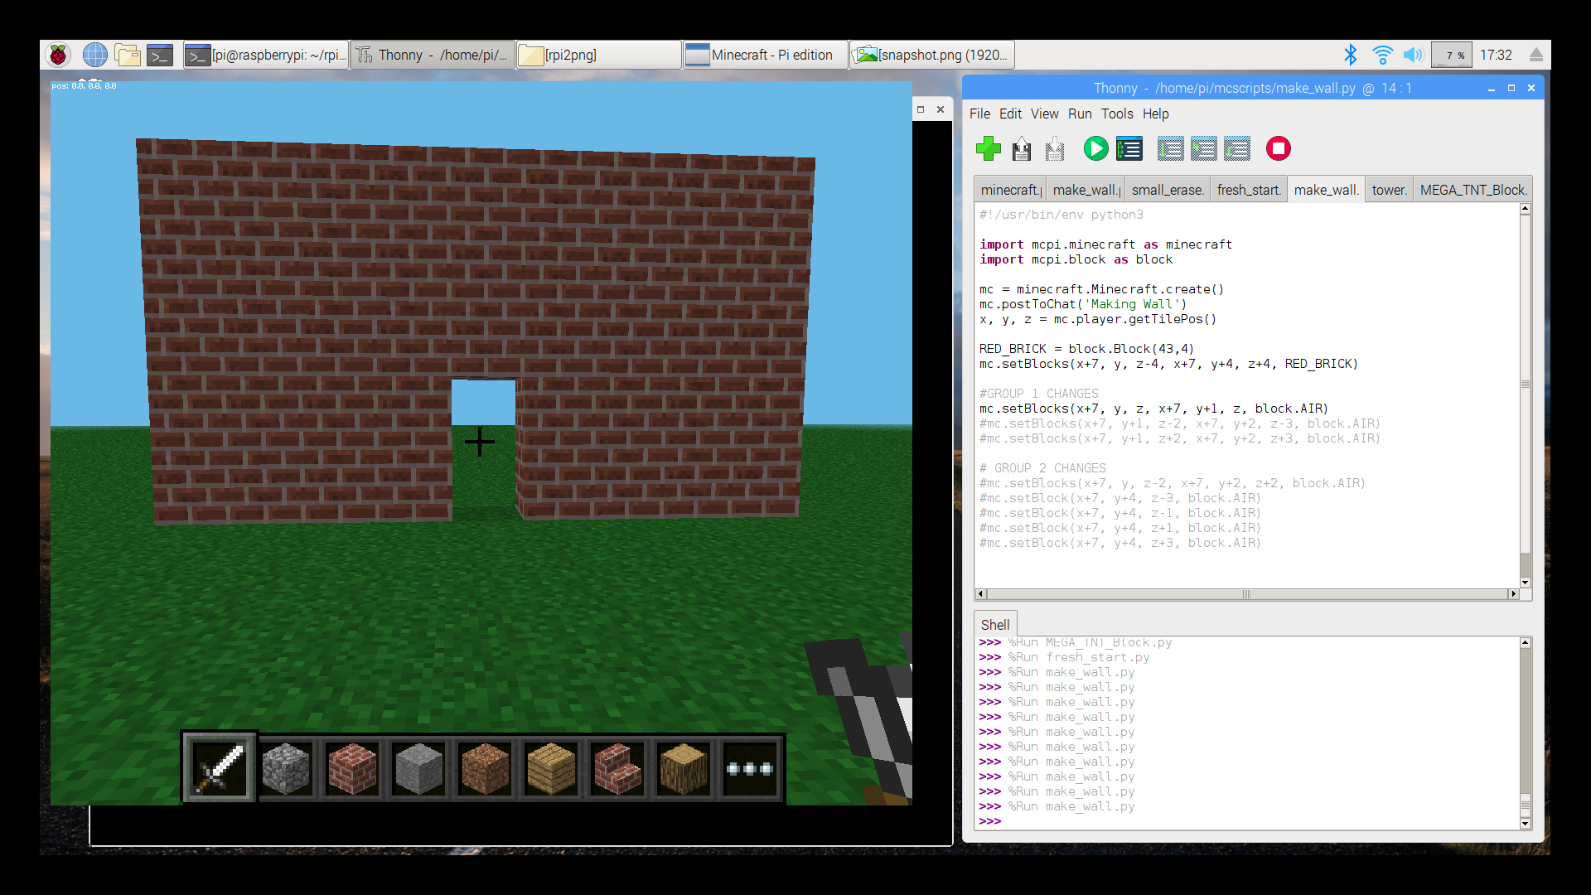Viewport: 1591px width, 895px height.
Task: Open the Run menu in Thonny
Action: pyautogui.click(x=1080, y=114)
